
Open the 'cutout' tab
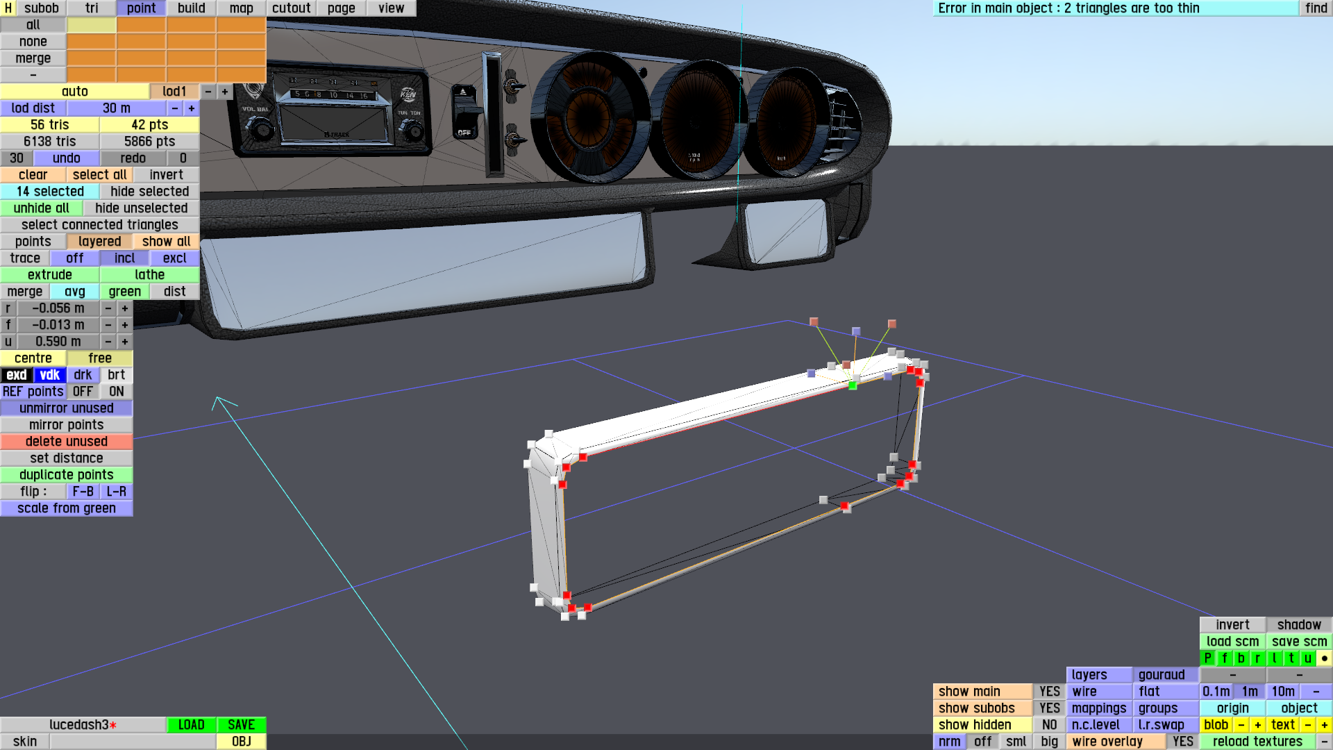pyautogui.click(x=291, y=8)
